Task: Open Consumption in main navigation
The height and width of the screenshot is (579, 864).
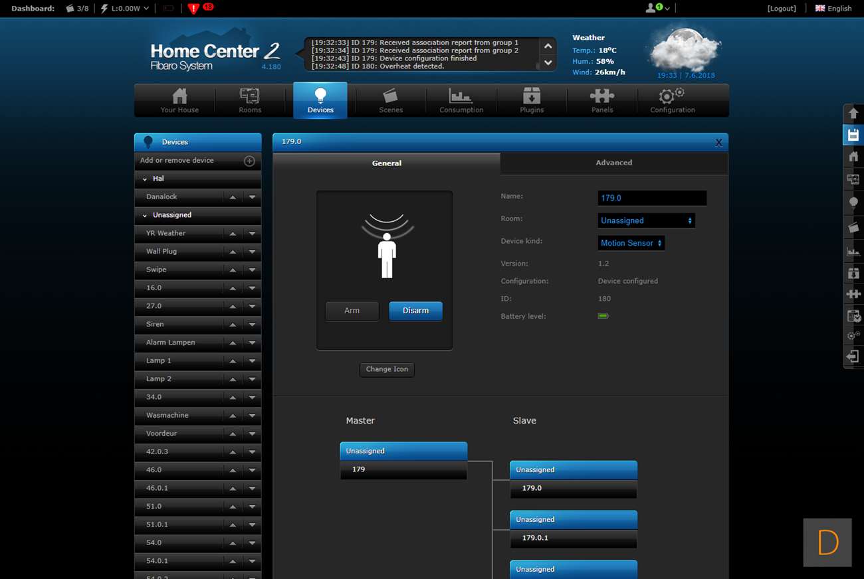Action: [461, 101]
